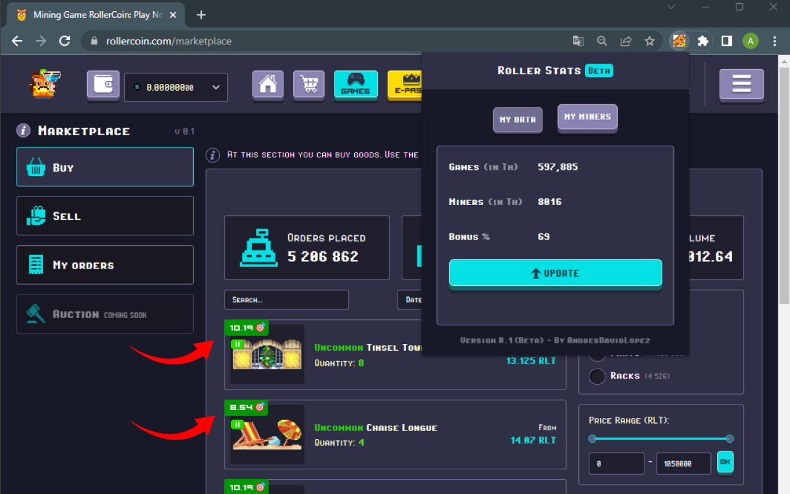790x494 pixels.
Task: Expand the balance currency dropdown
Action: tap(215, 88)
